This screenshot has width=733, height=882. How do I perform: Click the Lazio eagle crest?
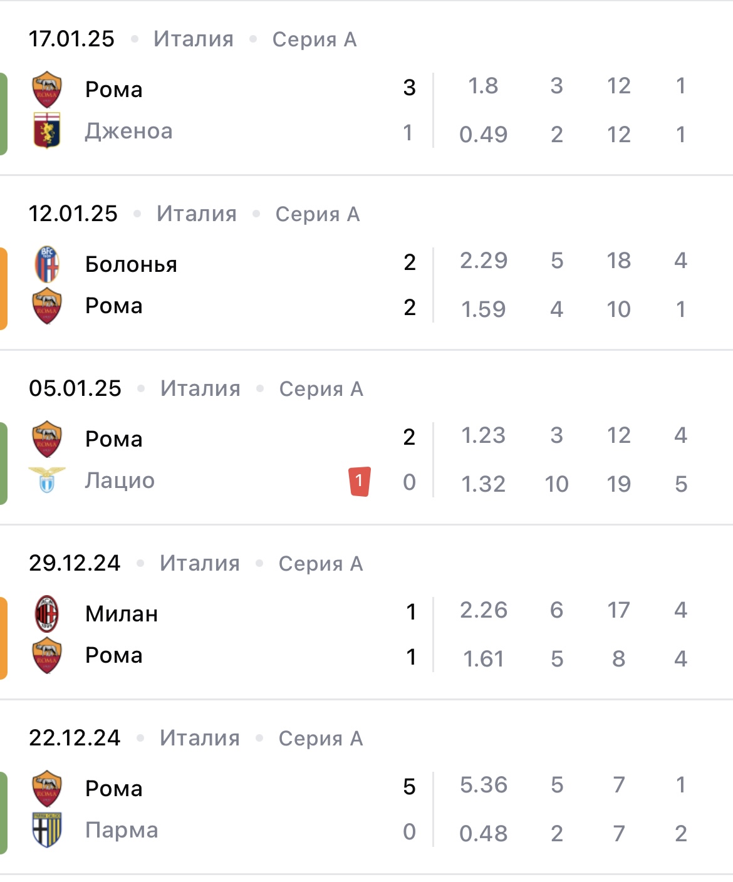47,480
